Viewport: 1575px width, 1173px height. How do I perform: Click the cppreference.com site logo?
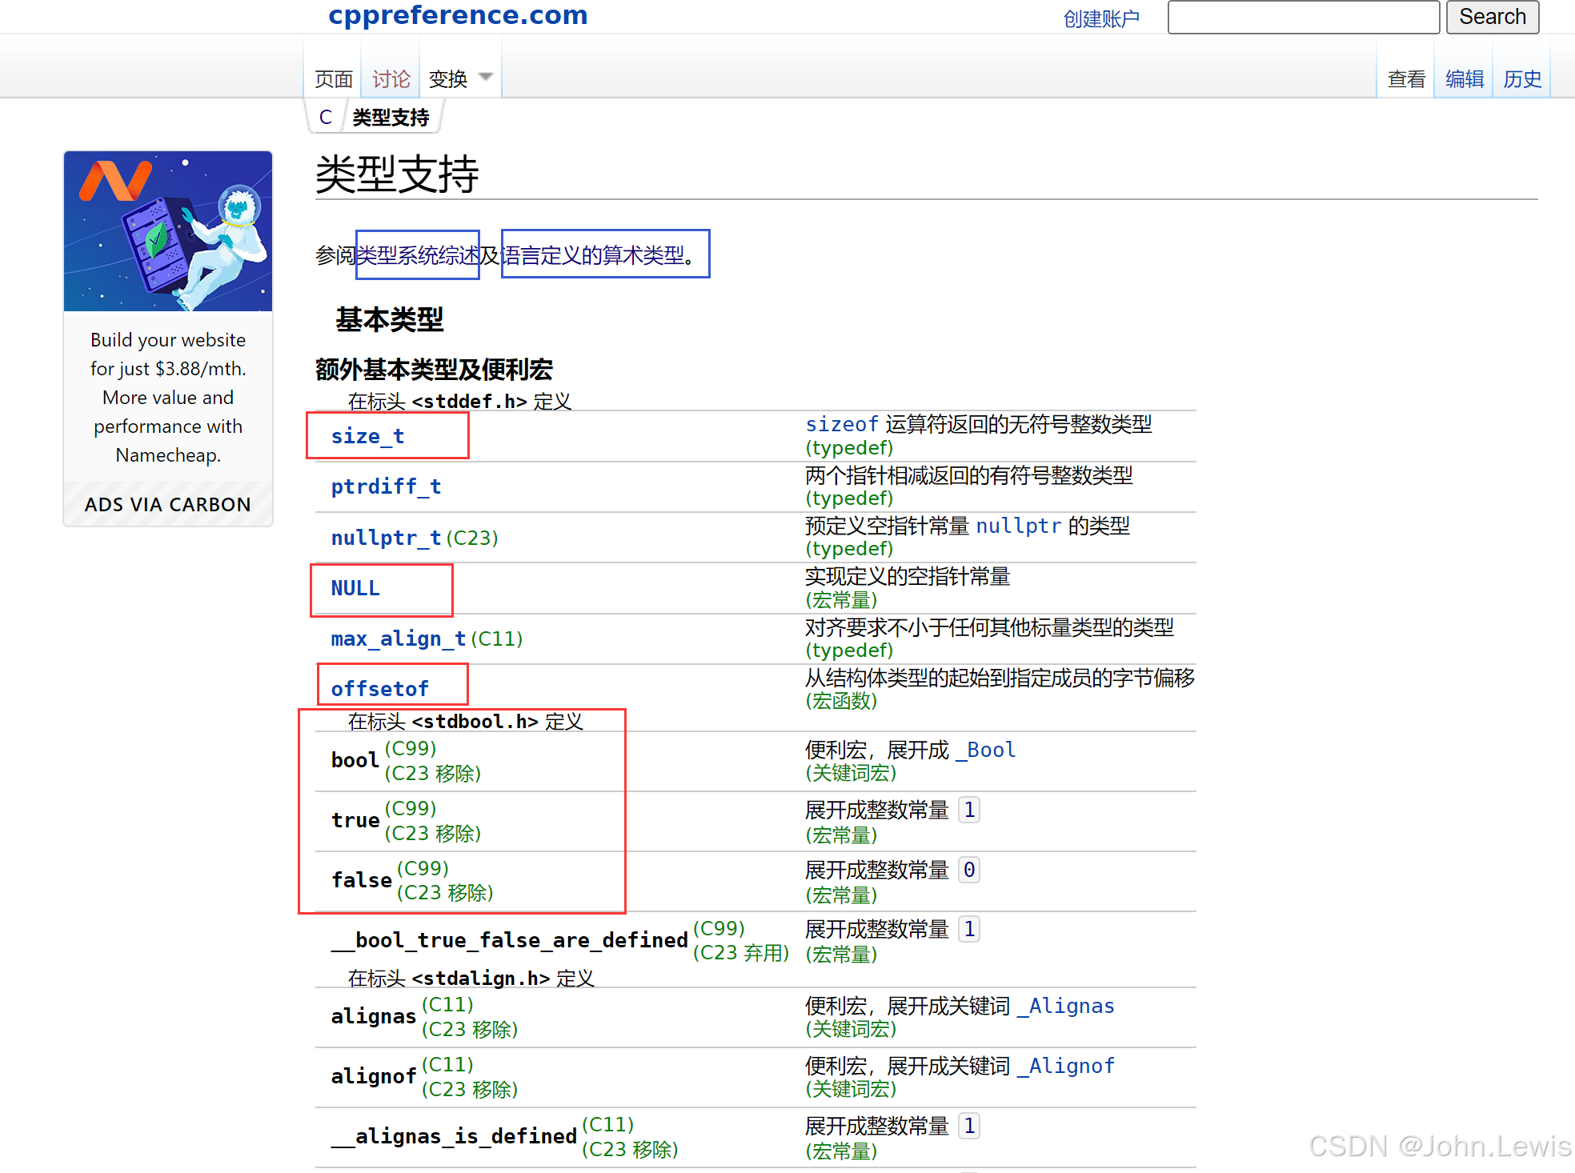(458, 15)
